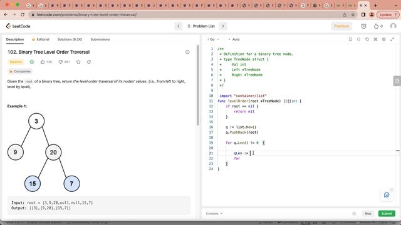The image size is (401, 225).
Task: Open the feedback icon beside problem title
Action: (x=187, y=52)
